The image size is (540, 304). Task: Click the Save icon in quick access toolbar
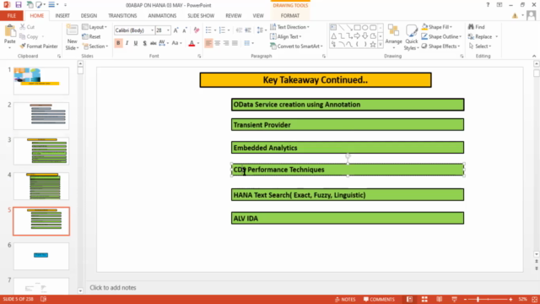19,5
